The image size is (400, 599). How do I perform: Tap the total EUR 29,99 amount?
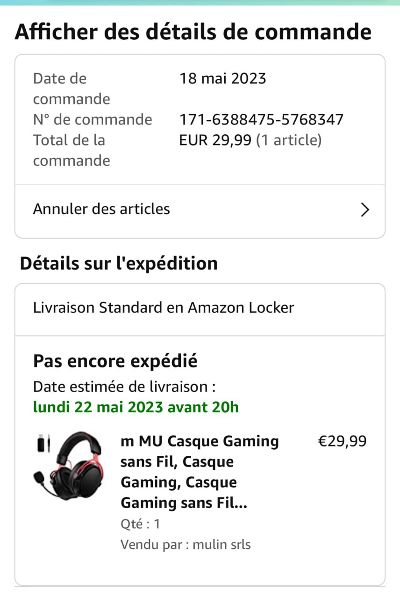[215, 140]
